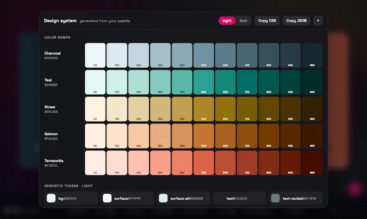Click the pink floating button at bottom right
This screenshot has height=219, width=367.
tap(355, 189)
